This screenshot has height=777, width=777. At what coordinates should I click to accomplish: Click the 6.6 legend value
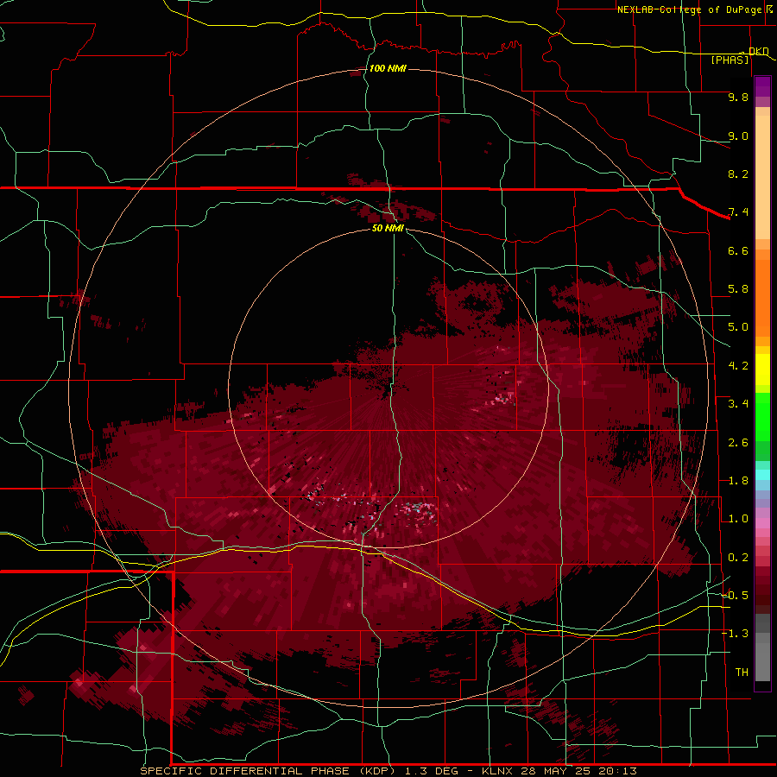tap(738, 250)
